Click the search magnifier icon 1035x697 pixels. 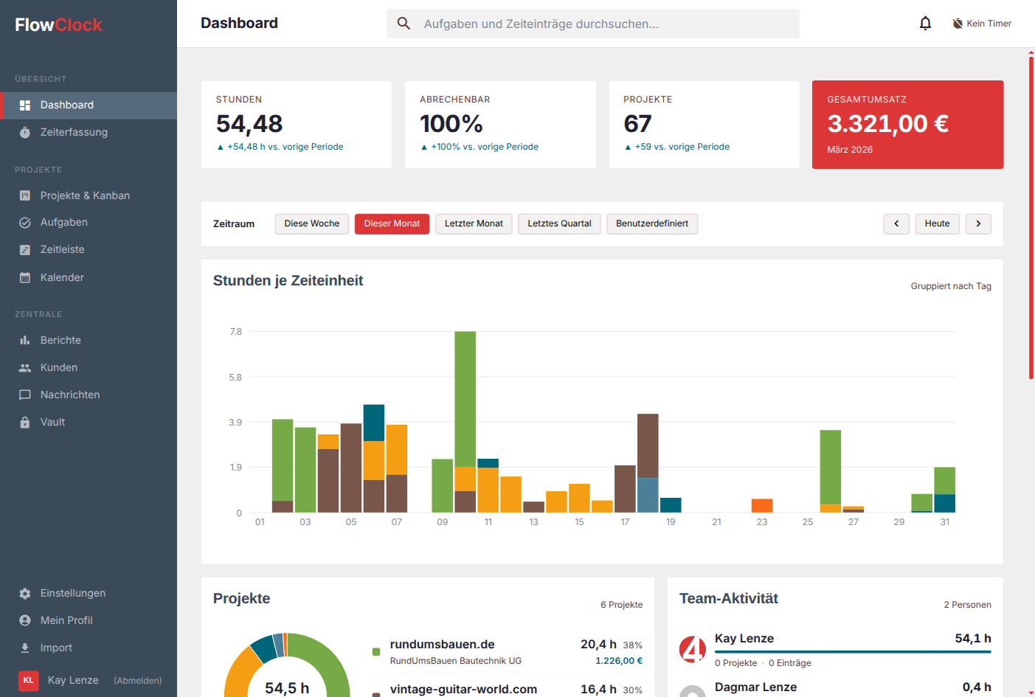[404, 24]
